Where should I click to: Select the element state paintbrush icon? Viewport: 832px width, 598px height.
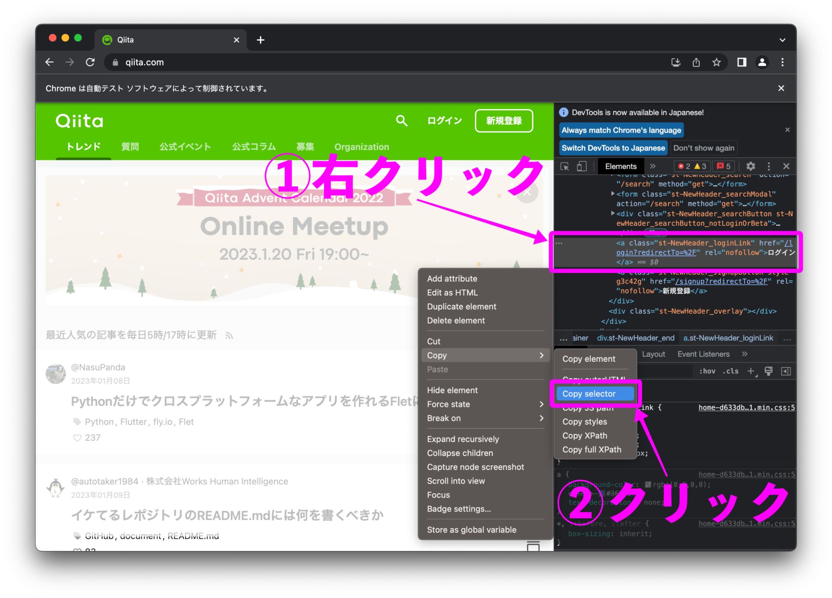tap(769, 371)
